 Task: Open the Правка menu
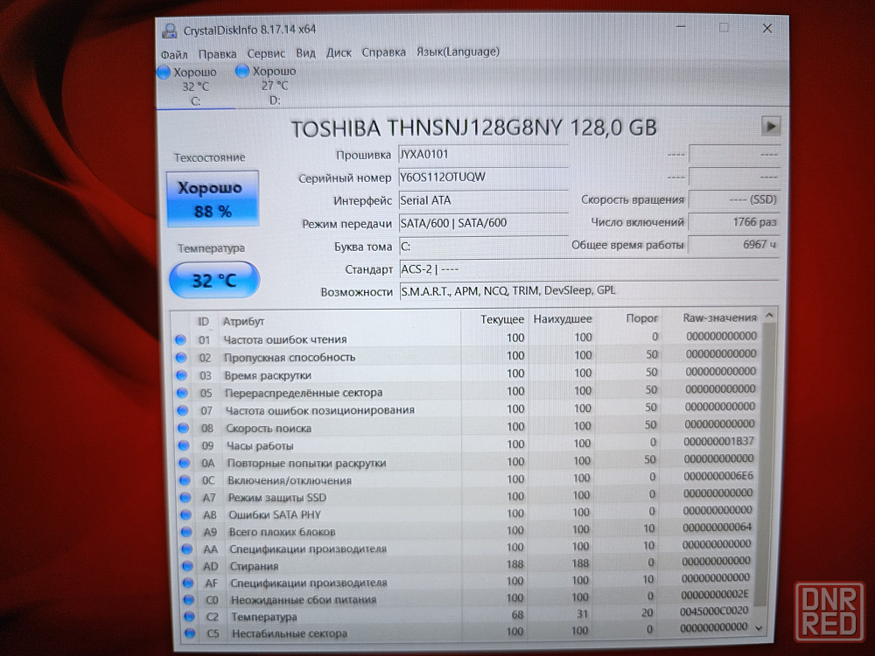tap(217, 54)
